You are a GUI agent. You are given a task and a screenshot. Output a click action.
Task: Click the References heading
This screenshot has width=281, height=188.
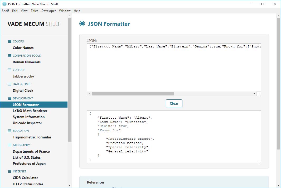tap(96, 182)
